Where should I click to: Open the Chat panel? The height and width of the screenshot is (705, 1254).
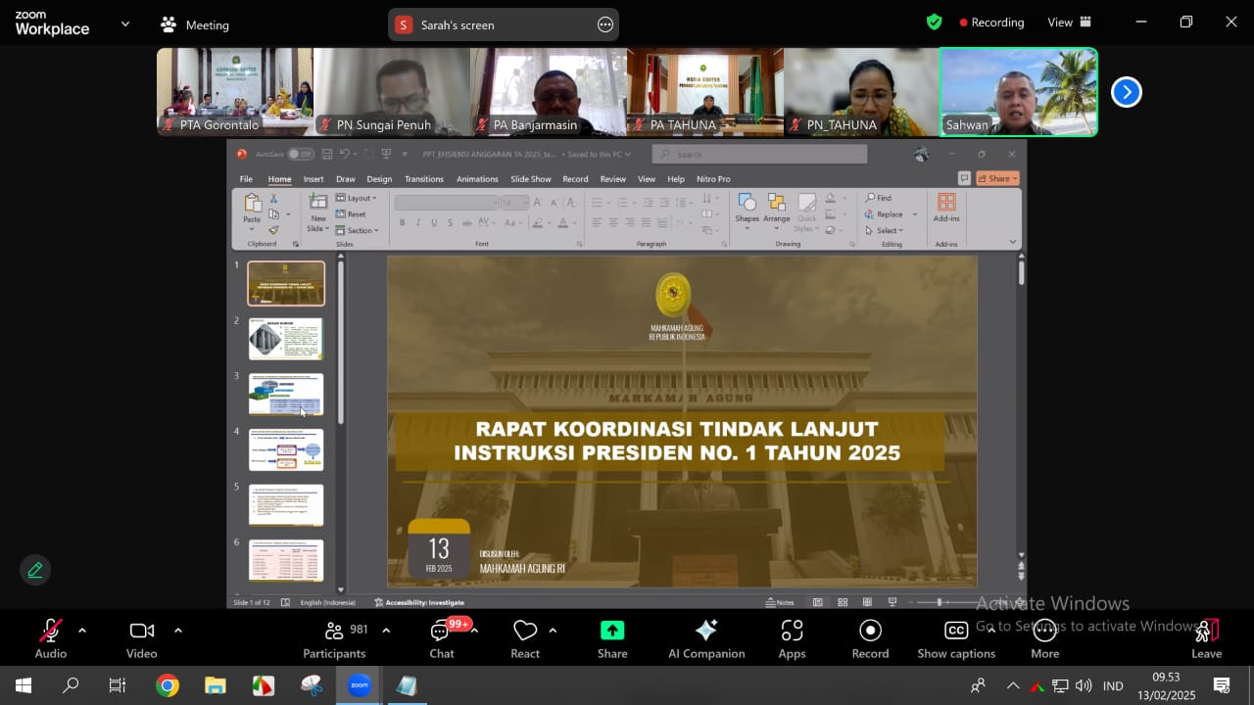tap(442, 638)
